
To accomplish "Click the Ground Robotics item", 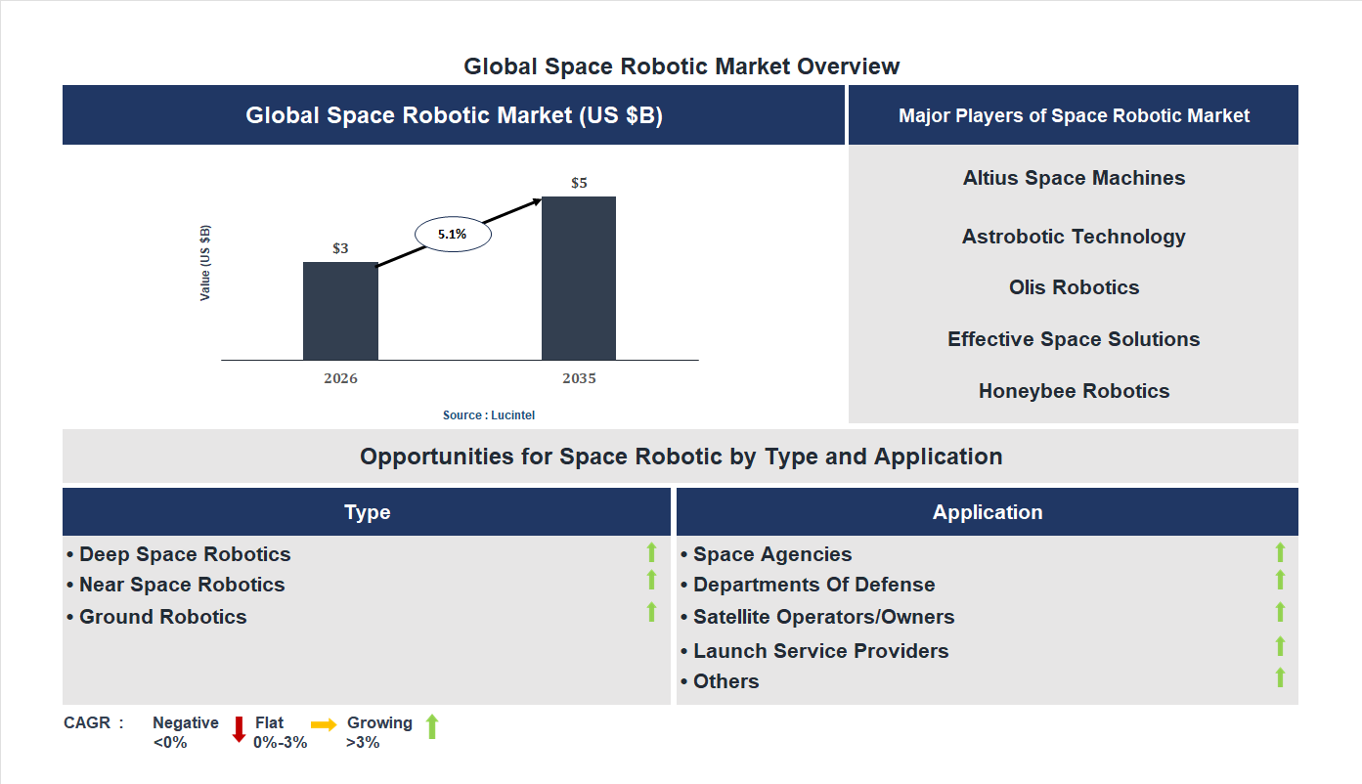I will 156,617.
